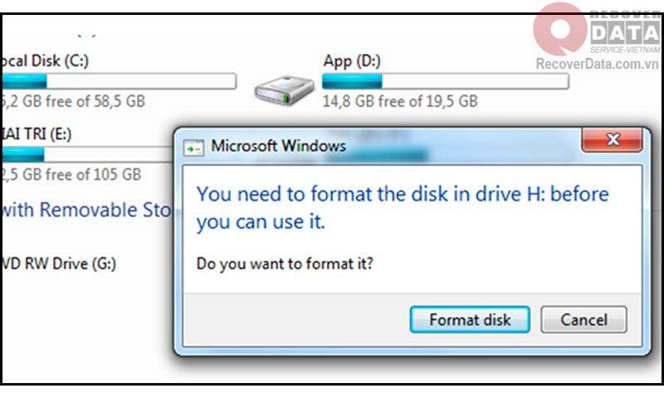Collapse the Removable Storage group header
The image size is (664, 398).
[85, 211]
